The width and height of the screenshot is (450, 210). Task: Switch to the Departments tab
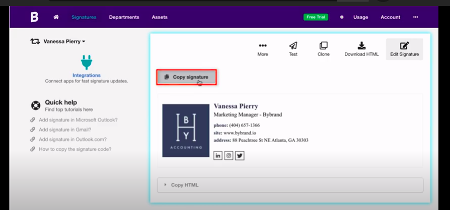(124, 17)
